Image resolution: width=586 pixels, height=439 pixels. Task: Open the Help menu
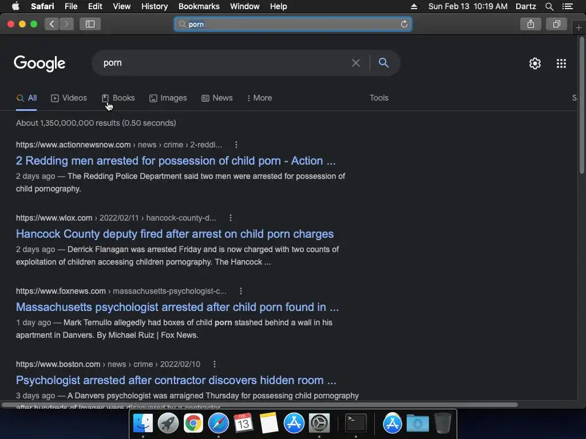pyautogui.click(x=279, y=6)
